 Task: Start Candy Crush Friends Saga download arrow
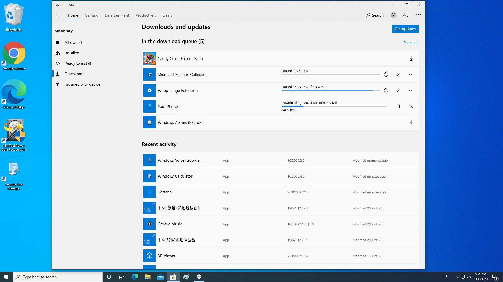pos(411,59)
